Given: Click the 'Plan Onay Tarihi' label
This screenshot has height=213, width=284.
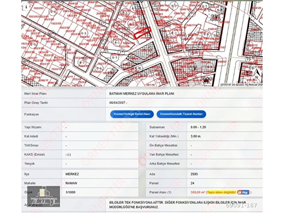Looking at the screenshot, I should click(36, 103).
